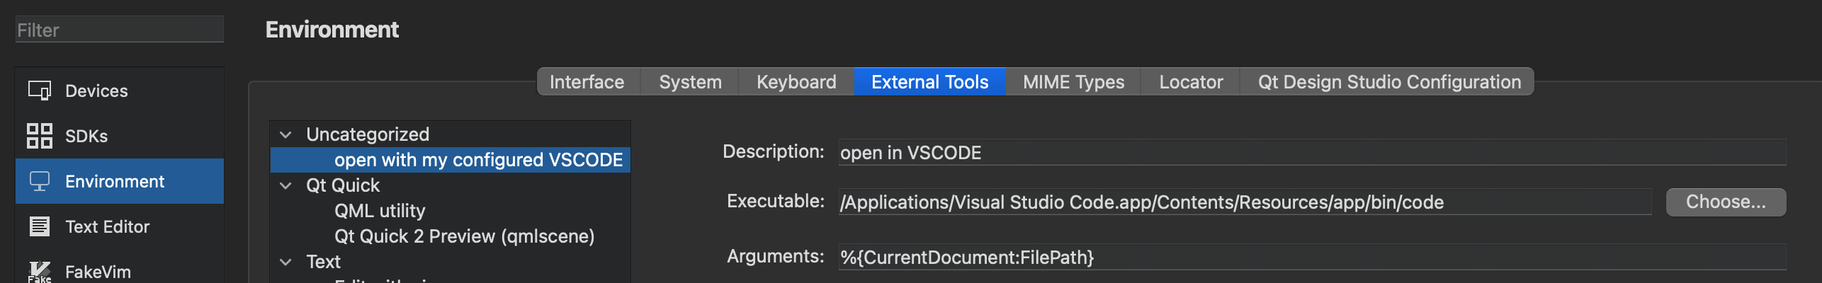The width and height of the screenshot is (1822, 283).
Task: Open the Keyboard tab
Action: click(x=796, y=82)
